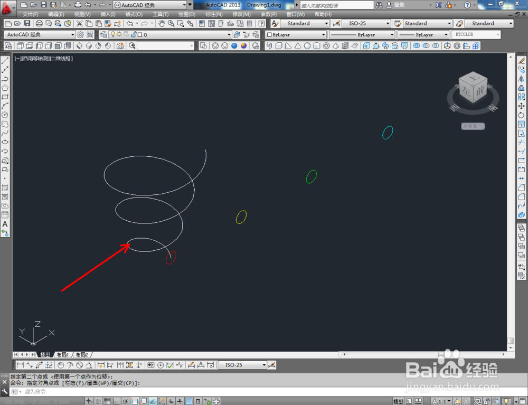
Task: Open the ISO-25 dimension style dropdown in top toolbar
Action: pyautogui.click(x=388, y=23)
